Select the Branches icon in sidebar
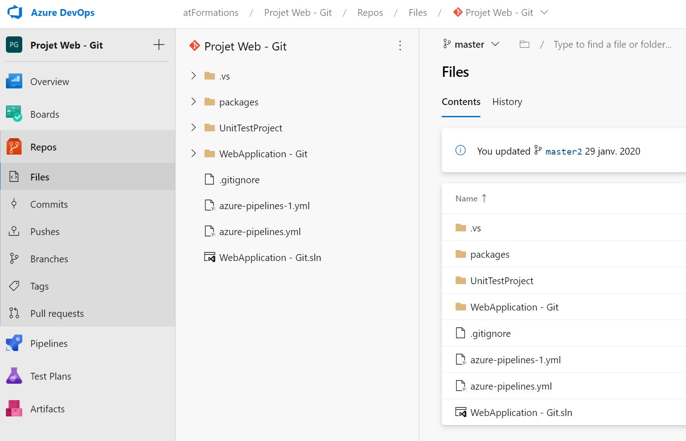Screen dimensions: 686x441 tap(14, 259)
